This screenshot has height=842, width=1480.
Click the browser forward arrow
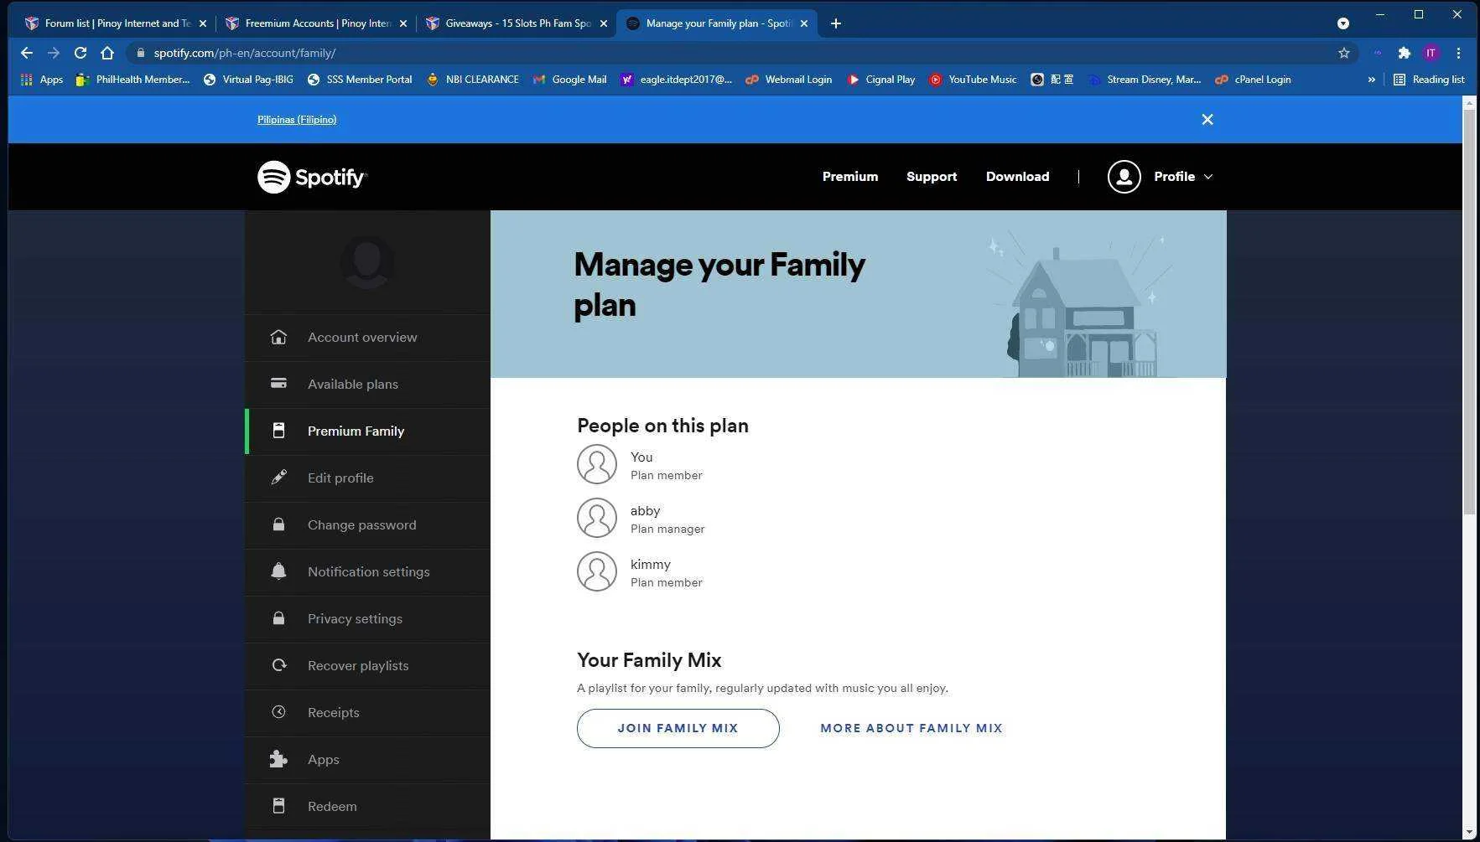point(54,53)
